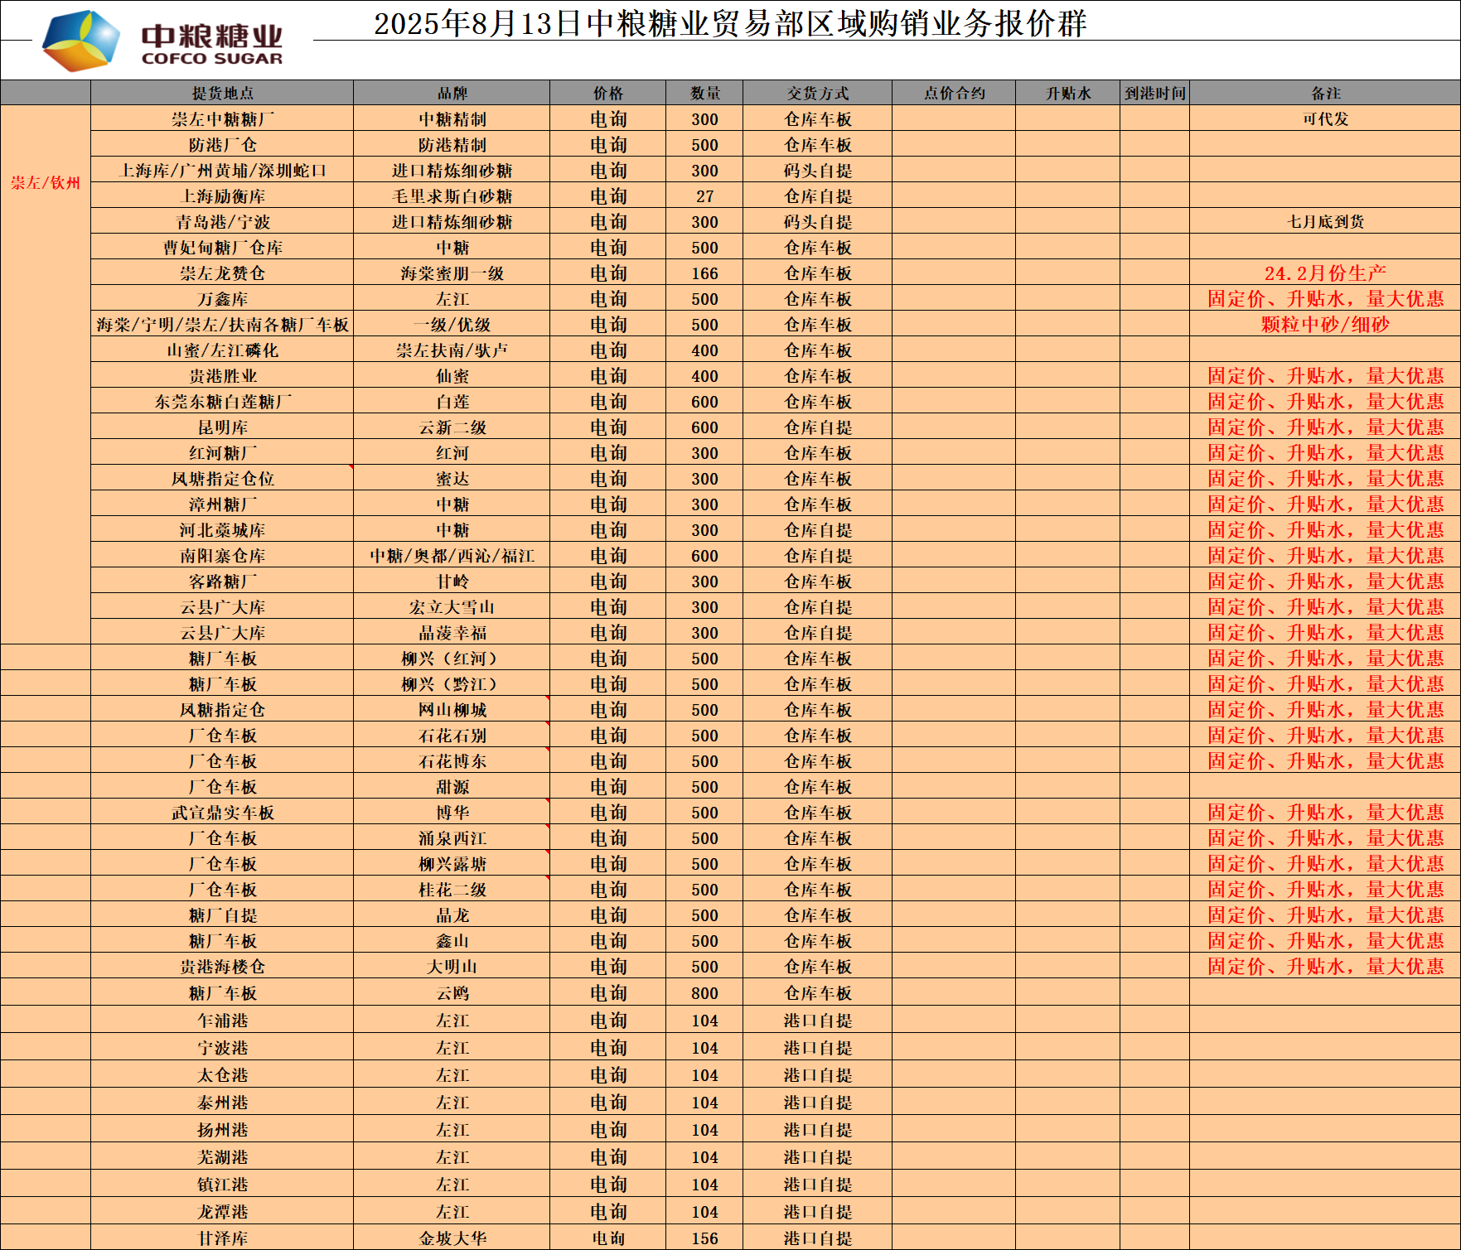Select the 颗粒中砂/细砂 remark cell
The image size is (1461, 1250).
tap(1325, 325)
